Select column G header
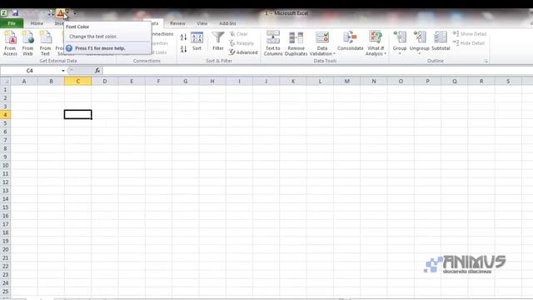 [x=185, y=82]
